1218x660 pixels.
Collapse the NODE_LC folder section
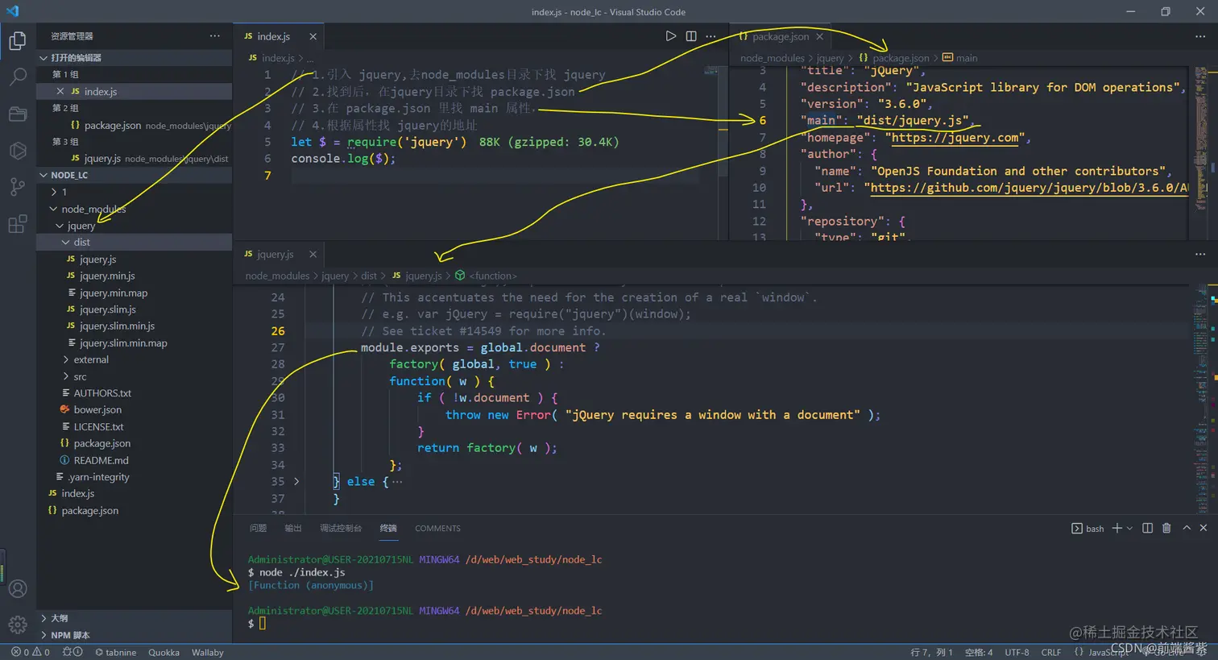(x=135, y=175)
